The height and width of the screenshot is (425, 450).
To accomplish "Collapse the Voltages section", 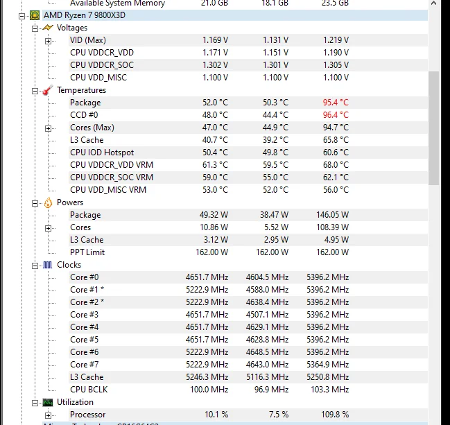I will pyautogui.click(x=35, y=28).
